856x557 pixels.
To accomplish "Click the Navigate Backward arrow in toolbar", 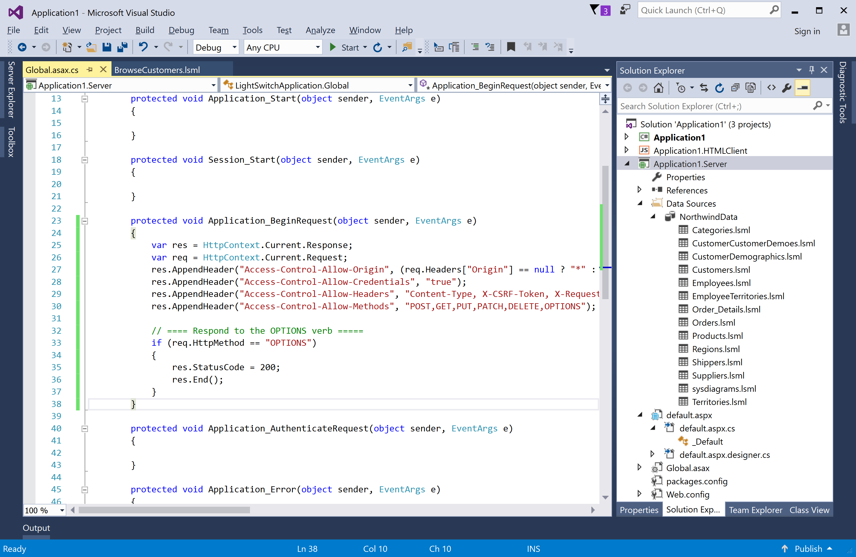I will (x=22, y=47).
